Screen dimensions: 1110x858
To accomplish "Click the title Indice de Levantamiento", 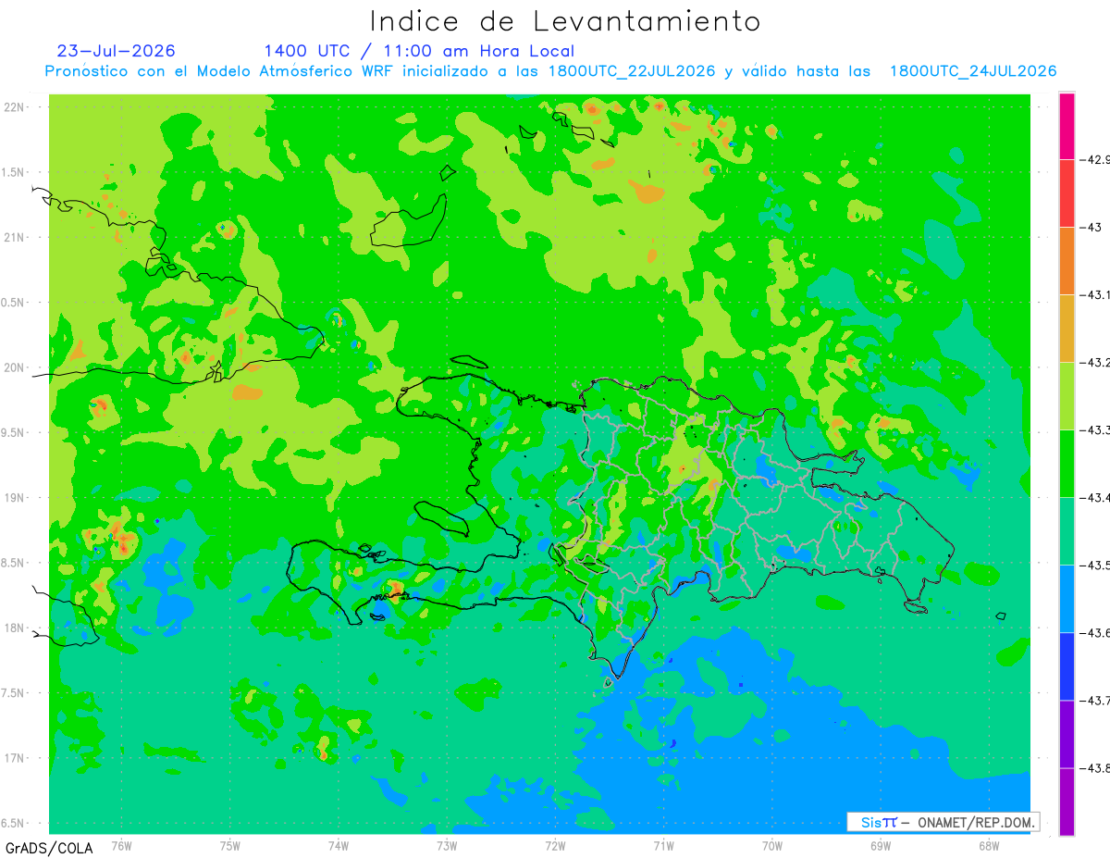I will point(565,20).
